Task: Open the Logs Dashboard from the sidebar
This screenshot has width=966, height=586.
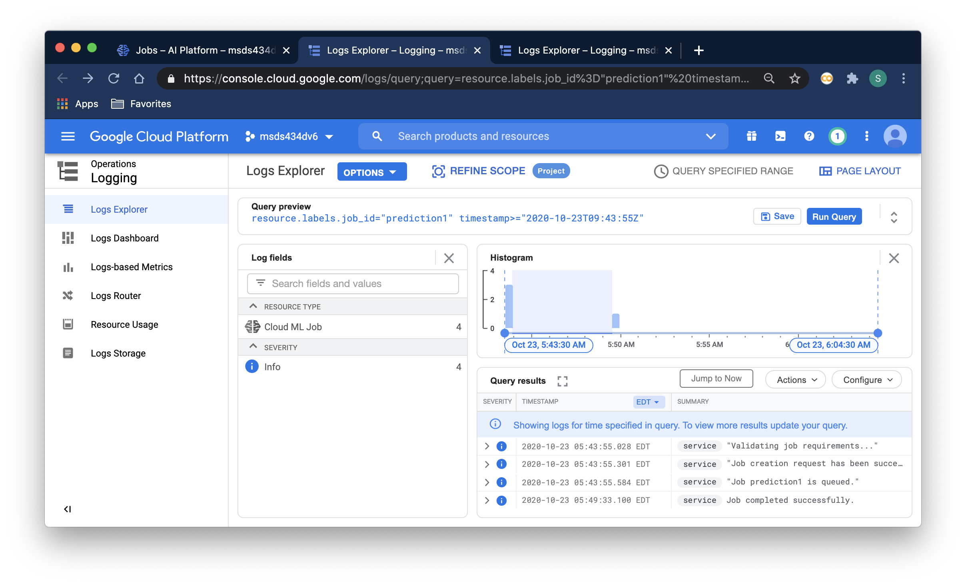Action: coord(124,238)
